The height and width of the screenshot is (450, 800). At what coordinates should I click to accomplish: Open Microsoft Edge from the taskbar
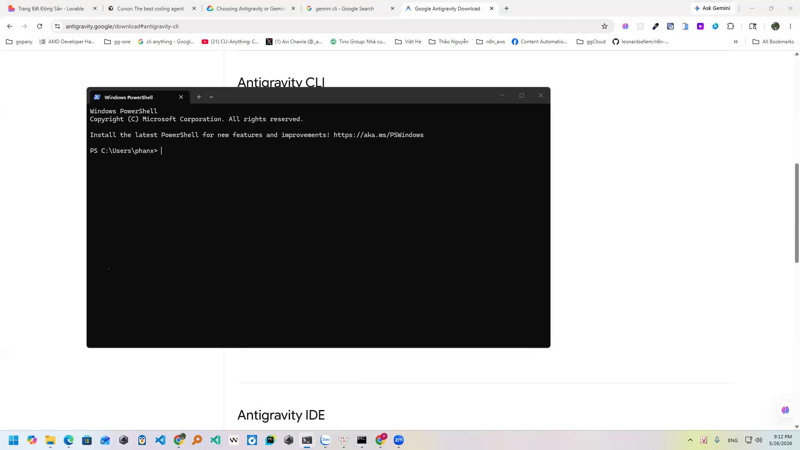pyautogui.click(x=69, y=440)
